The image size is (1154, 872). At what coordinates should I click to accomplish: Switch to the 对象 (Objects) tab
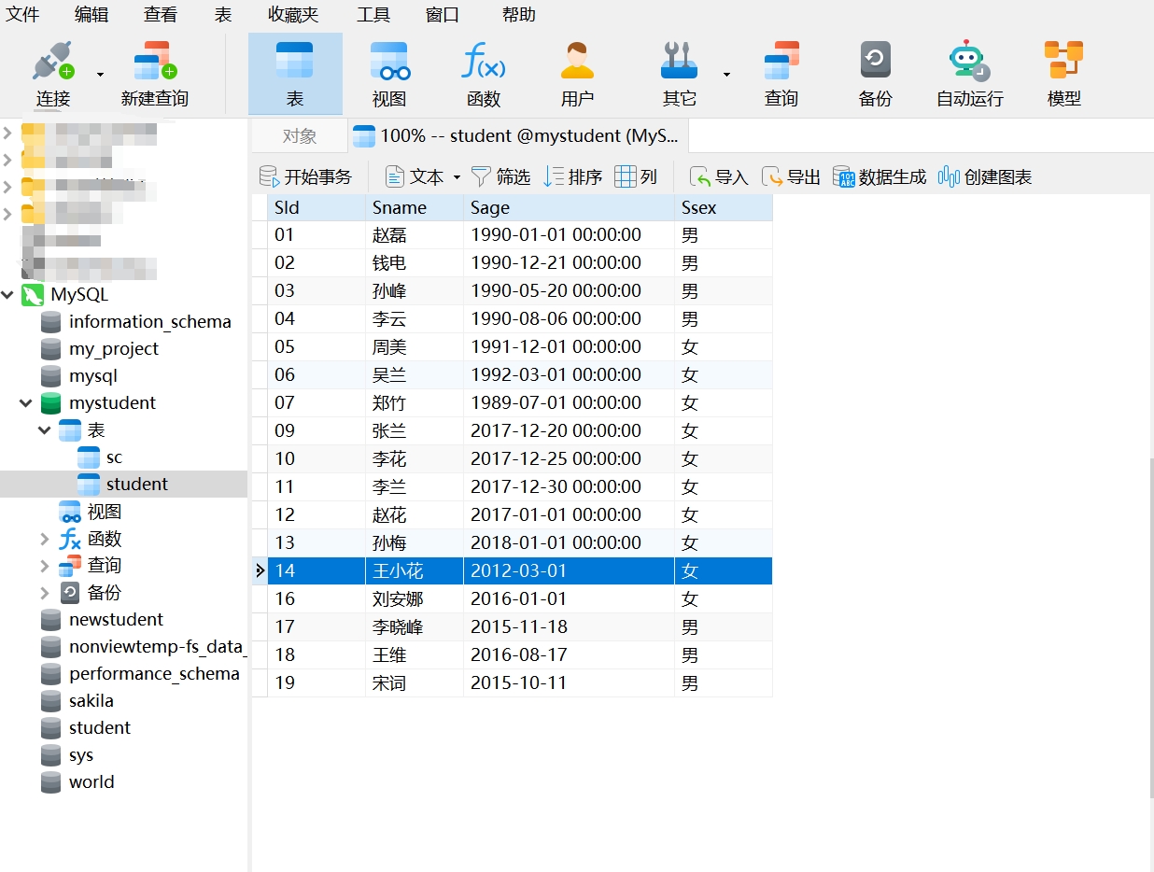(300, 136)
